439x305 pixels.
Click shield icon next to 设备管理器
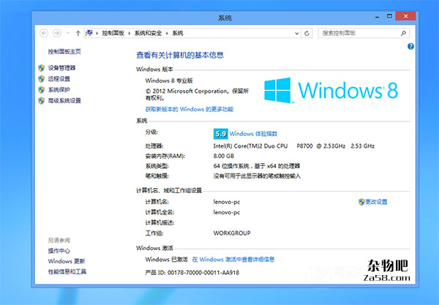[42, 68]
